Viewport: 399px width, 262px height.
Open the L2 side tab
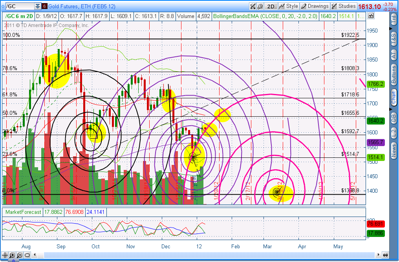point(394,132)
